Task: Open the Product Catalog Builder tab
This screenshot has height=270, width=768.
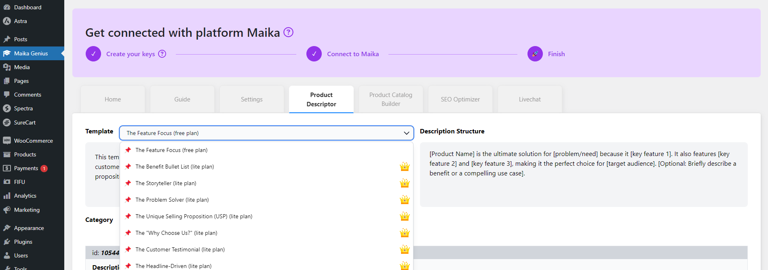Action: tap(391, 99)
